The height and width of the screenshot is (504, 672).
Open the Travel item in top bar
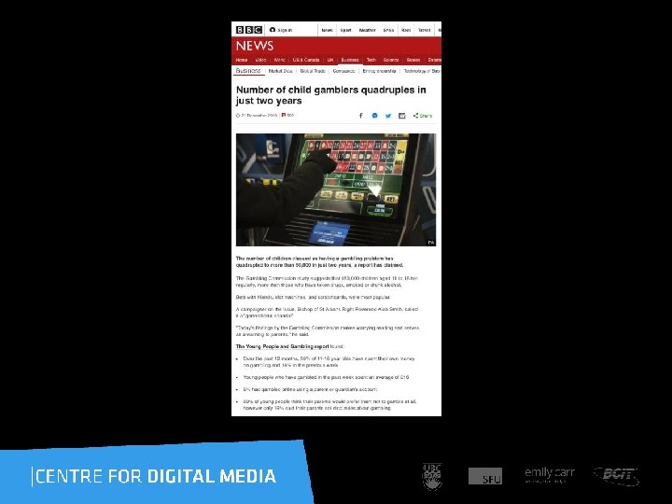click(x=424, y=30)
